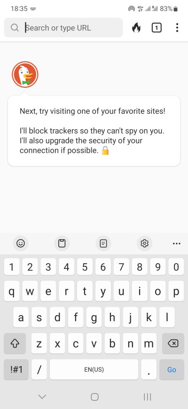
Task: Tap the slash key on keyboard
Action: click(x=39, y=369)
